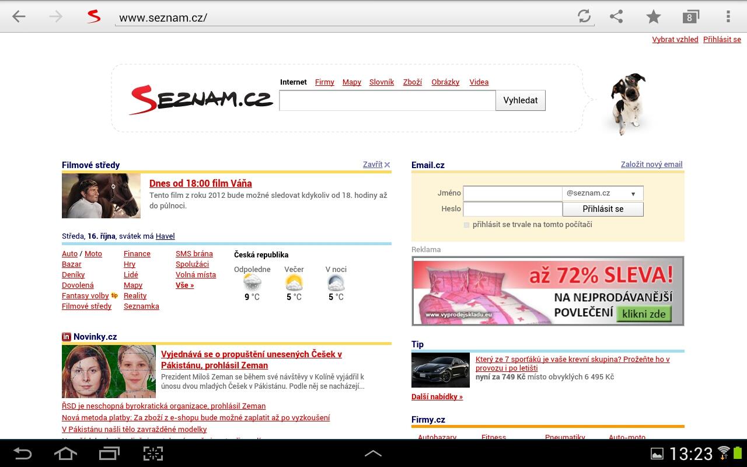Screen dimensions: 747x467
Task: Open the Váňa film thumbnail with horse
Action: (101, 196)
